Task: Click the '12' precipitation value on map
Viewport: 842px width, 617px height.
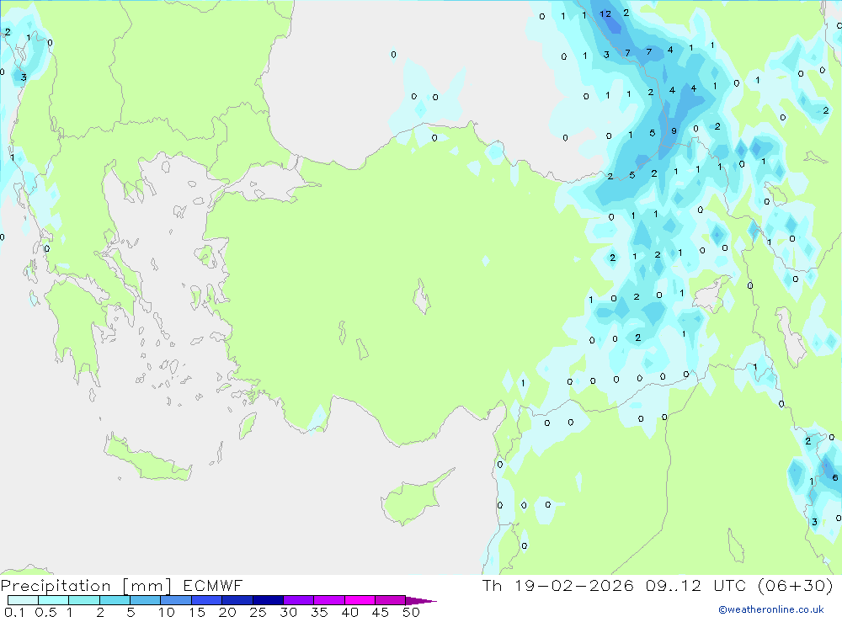Action: (605, 14)
